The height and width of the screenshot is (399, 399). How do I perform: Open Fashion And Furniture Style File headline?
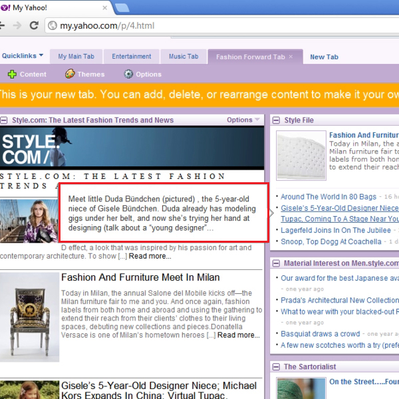click(x=364, y=135)
